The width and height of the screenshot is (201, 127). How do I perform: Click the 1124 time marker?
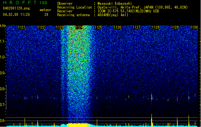[x=79, y=27]
